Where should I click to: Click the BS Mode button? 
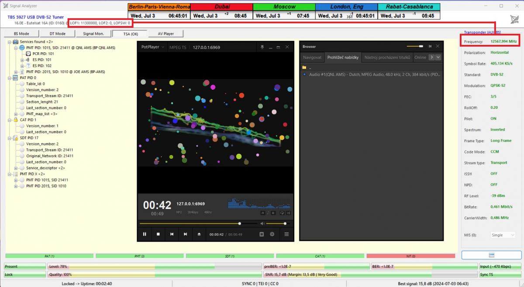coord(21,34)
